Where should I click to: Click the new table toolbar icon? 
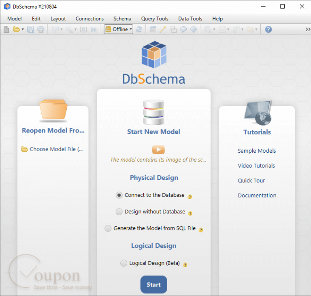(153, 30)
